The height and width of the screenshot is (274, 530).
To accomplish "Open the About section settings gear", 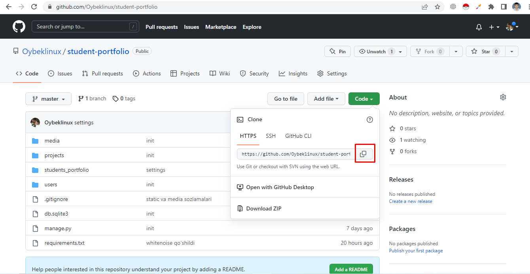I will [503, 97].
